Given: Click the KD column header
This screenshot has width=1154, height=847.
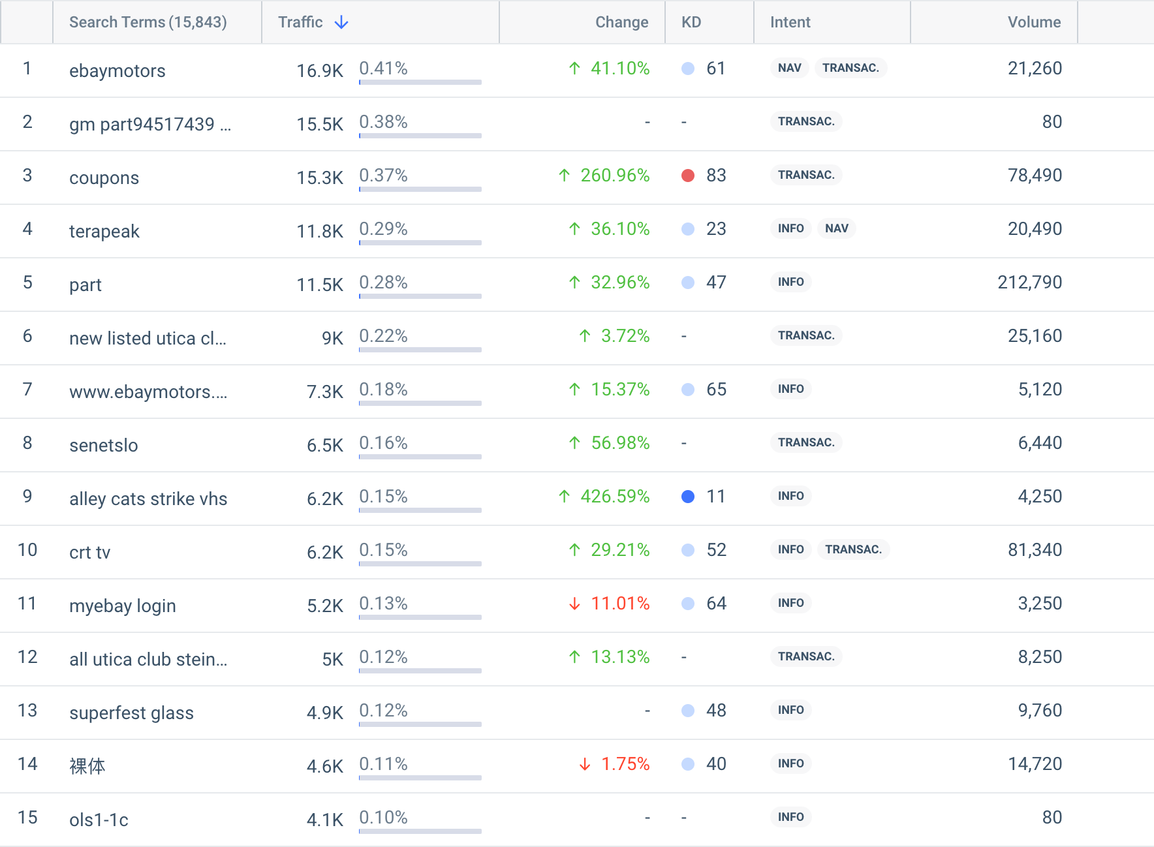Looking at the screenshot, I should (x=691, y=22).
